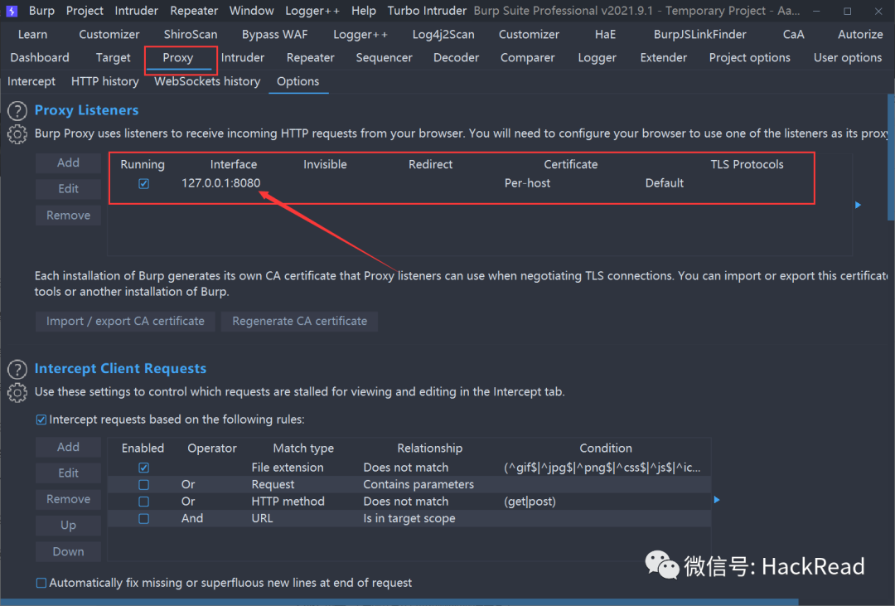The image size is (895, 606).
Task: Open the Intercept sub-tab
Action: coord(31,81)
